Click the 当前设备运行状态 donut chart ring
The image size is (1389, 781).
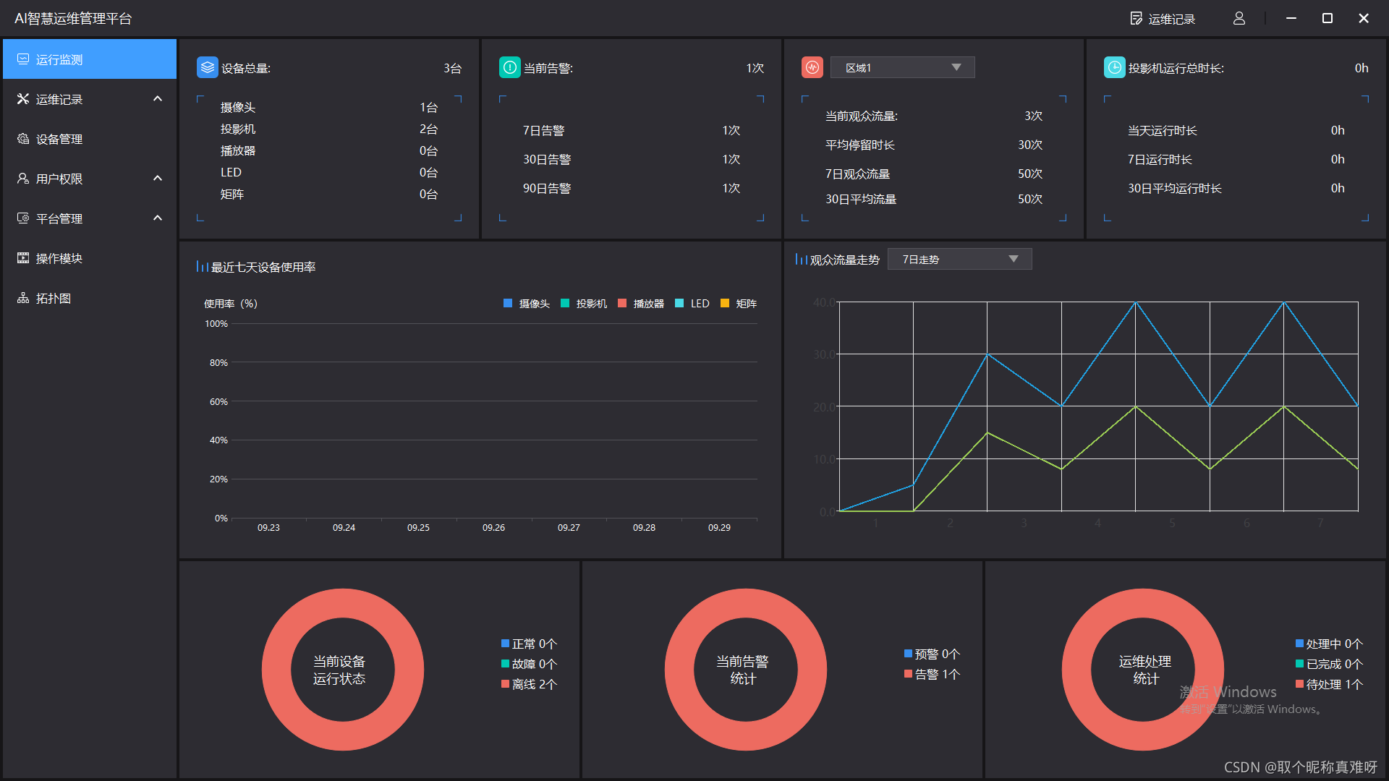(277, 670)
